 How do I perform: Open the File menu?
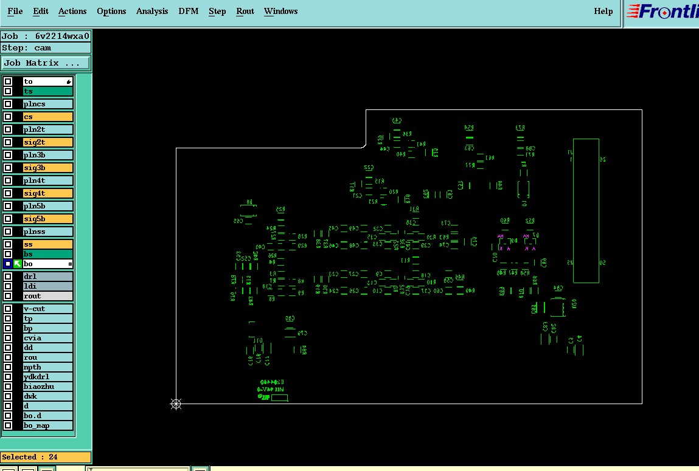(15, 11)
